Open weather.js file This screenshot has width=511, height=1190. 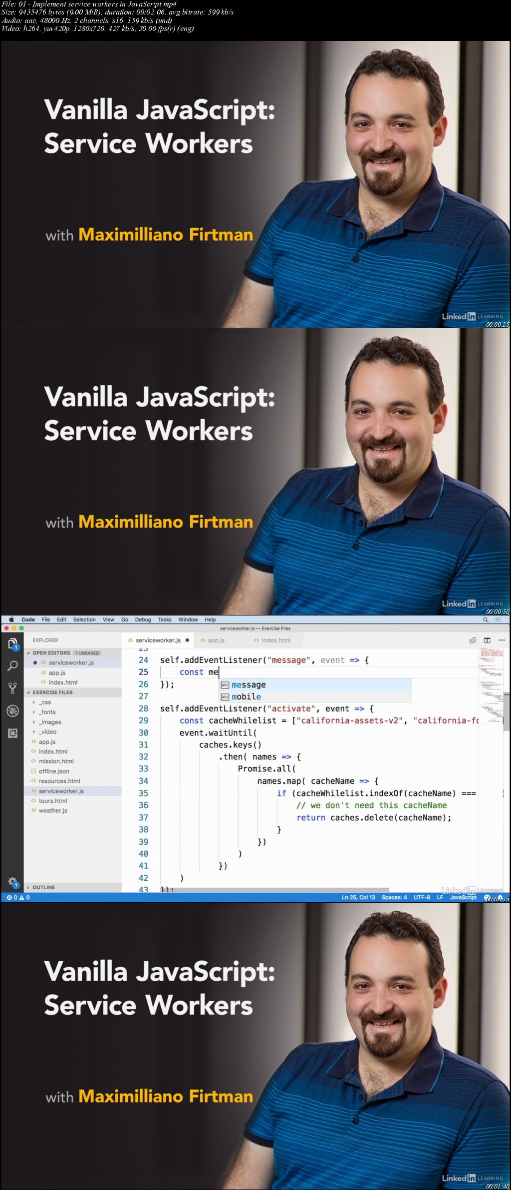click(73, 810)
